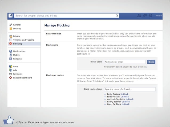This screenshot has width=170, height=127.
Task: Open Followers settings
Action: coord(18,59)
